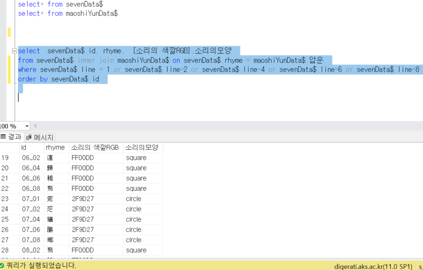Click the id cell 06_04

tap(32, 168)
